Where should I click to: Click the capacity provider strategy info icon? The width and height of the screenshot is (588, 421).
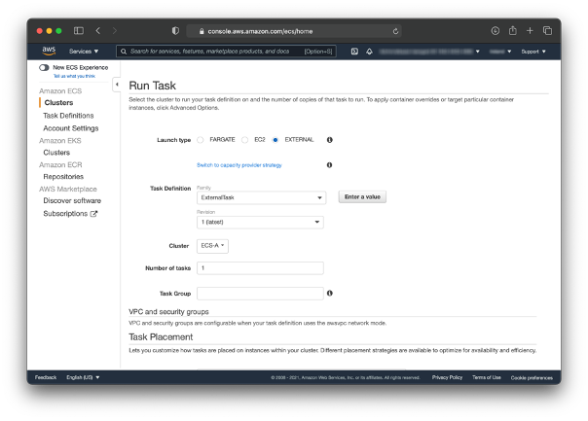coord(329,165)
